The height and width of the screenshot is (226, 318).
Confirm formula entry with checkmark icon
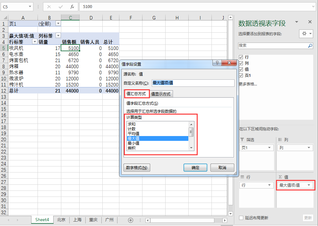click(61, 7)
